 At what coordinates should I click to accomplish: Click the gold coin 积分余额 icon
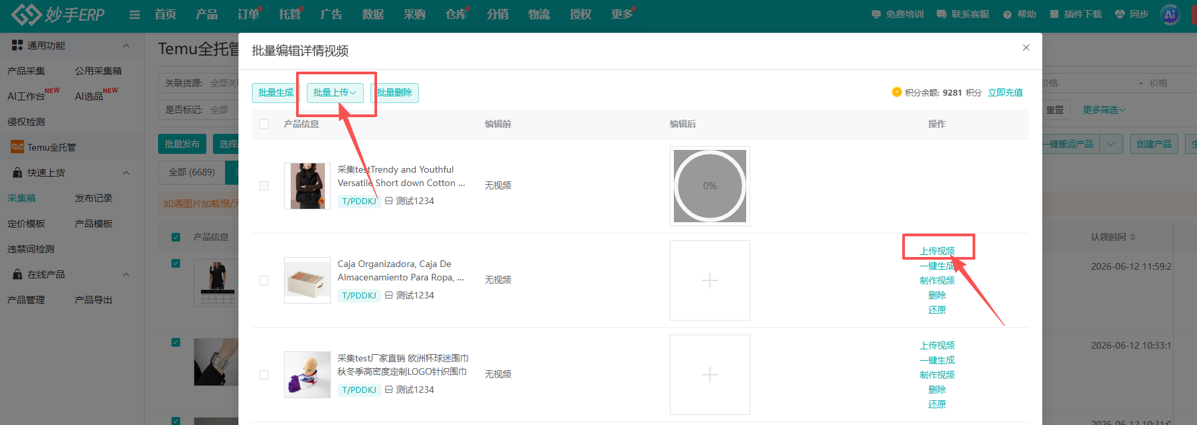click(896, 92)
